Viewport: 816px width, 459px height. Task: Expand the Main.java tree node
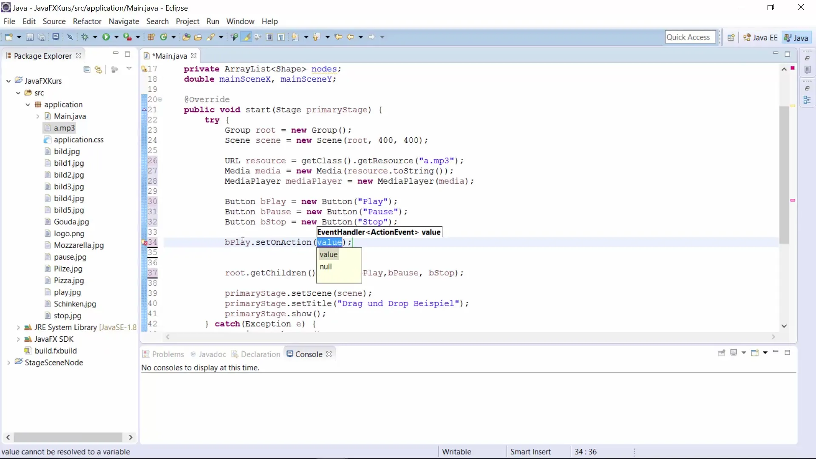pos(37,116)
